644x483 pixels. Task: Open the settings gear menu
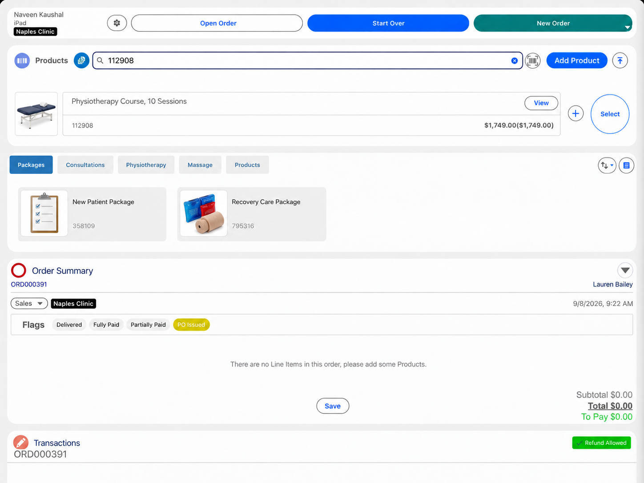pyautogui.click(x=117, y=23)
